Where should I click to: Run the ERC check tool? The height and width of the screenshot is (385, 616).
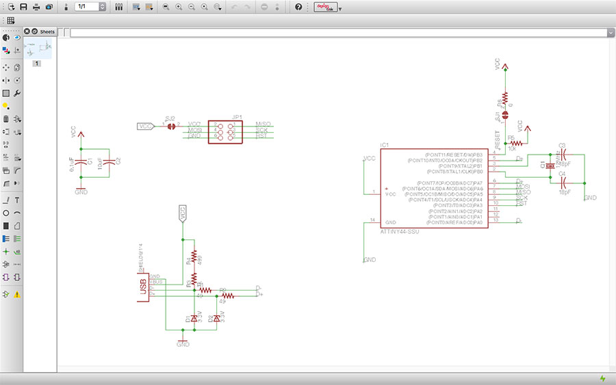pos(6,294)
